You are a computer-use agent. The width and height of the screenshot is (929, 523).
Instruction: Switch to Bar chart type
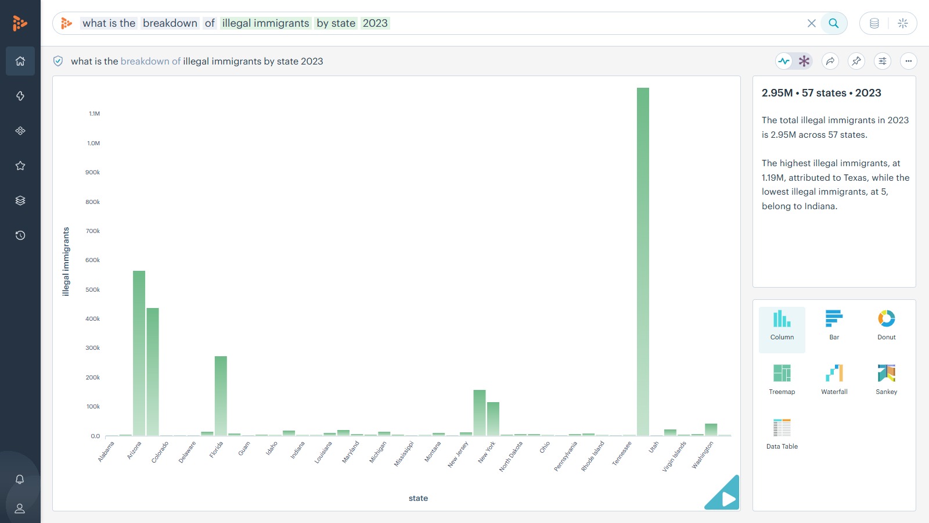(x=834, y=325)
